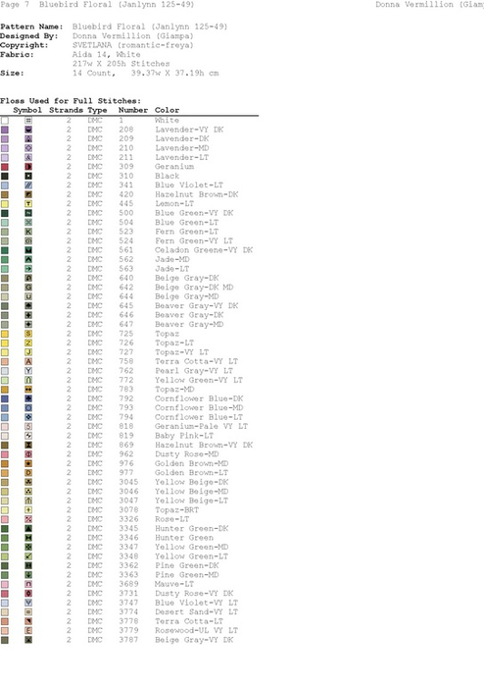
Task: Select the 'Color' column header
Action: point(167,110)
